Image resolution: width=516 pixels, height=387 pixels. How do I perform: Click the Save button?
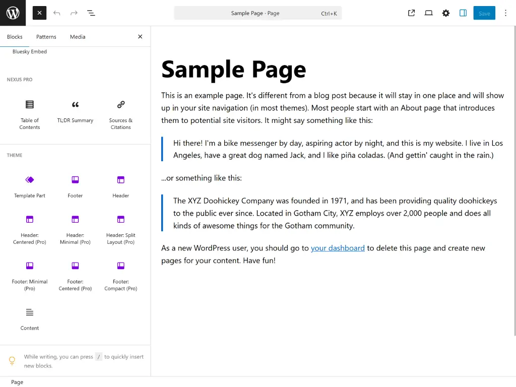click(x=484, y=13)
